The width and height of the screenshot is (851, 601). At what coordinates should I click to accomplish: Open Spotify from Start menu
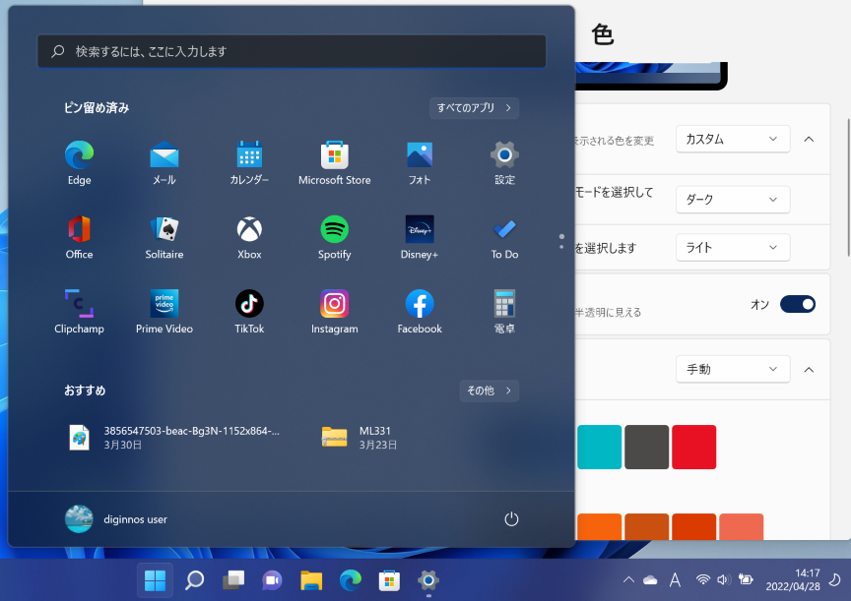coord(334,237)
